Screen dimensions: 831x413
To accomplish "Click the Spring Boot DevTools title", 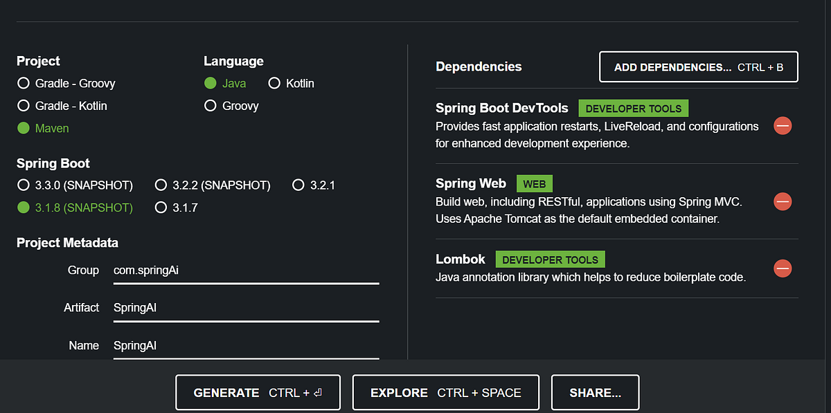I will 502,108.
